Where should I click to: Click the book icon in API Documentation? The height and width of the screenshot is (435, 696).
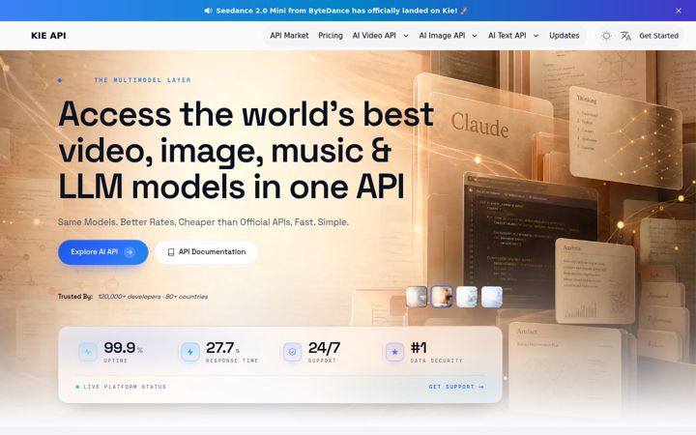coord(171,252)
